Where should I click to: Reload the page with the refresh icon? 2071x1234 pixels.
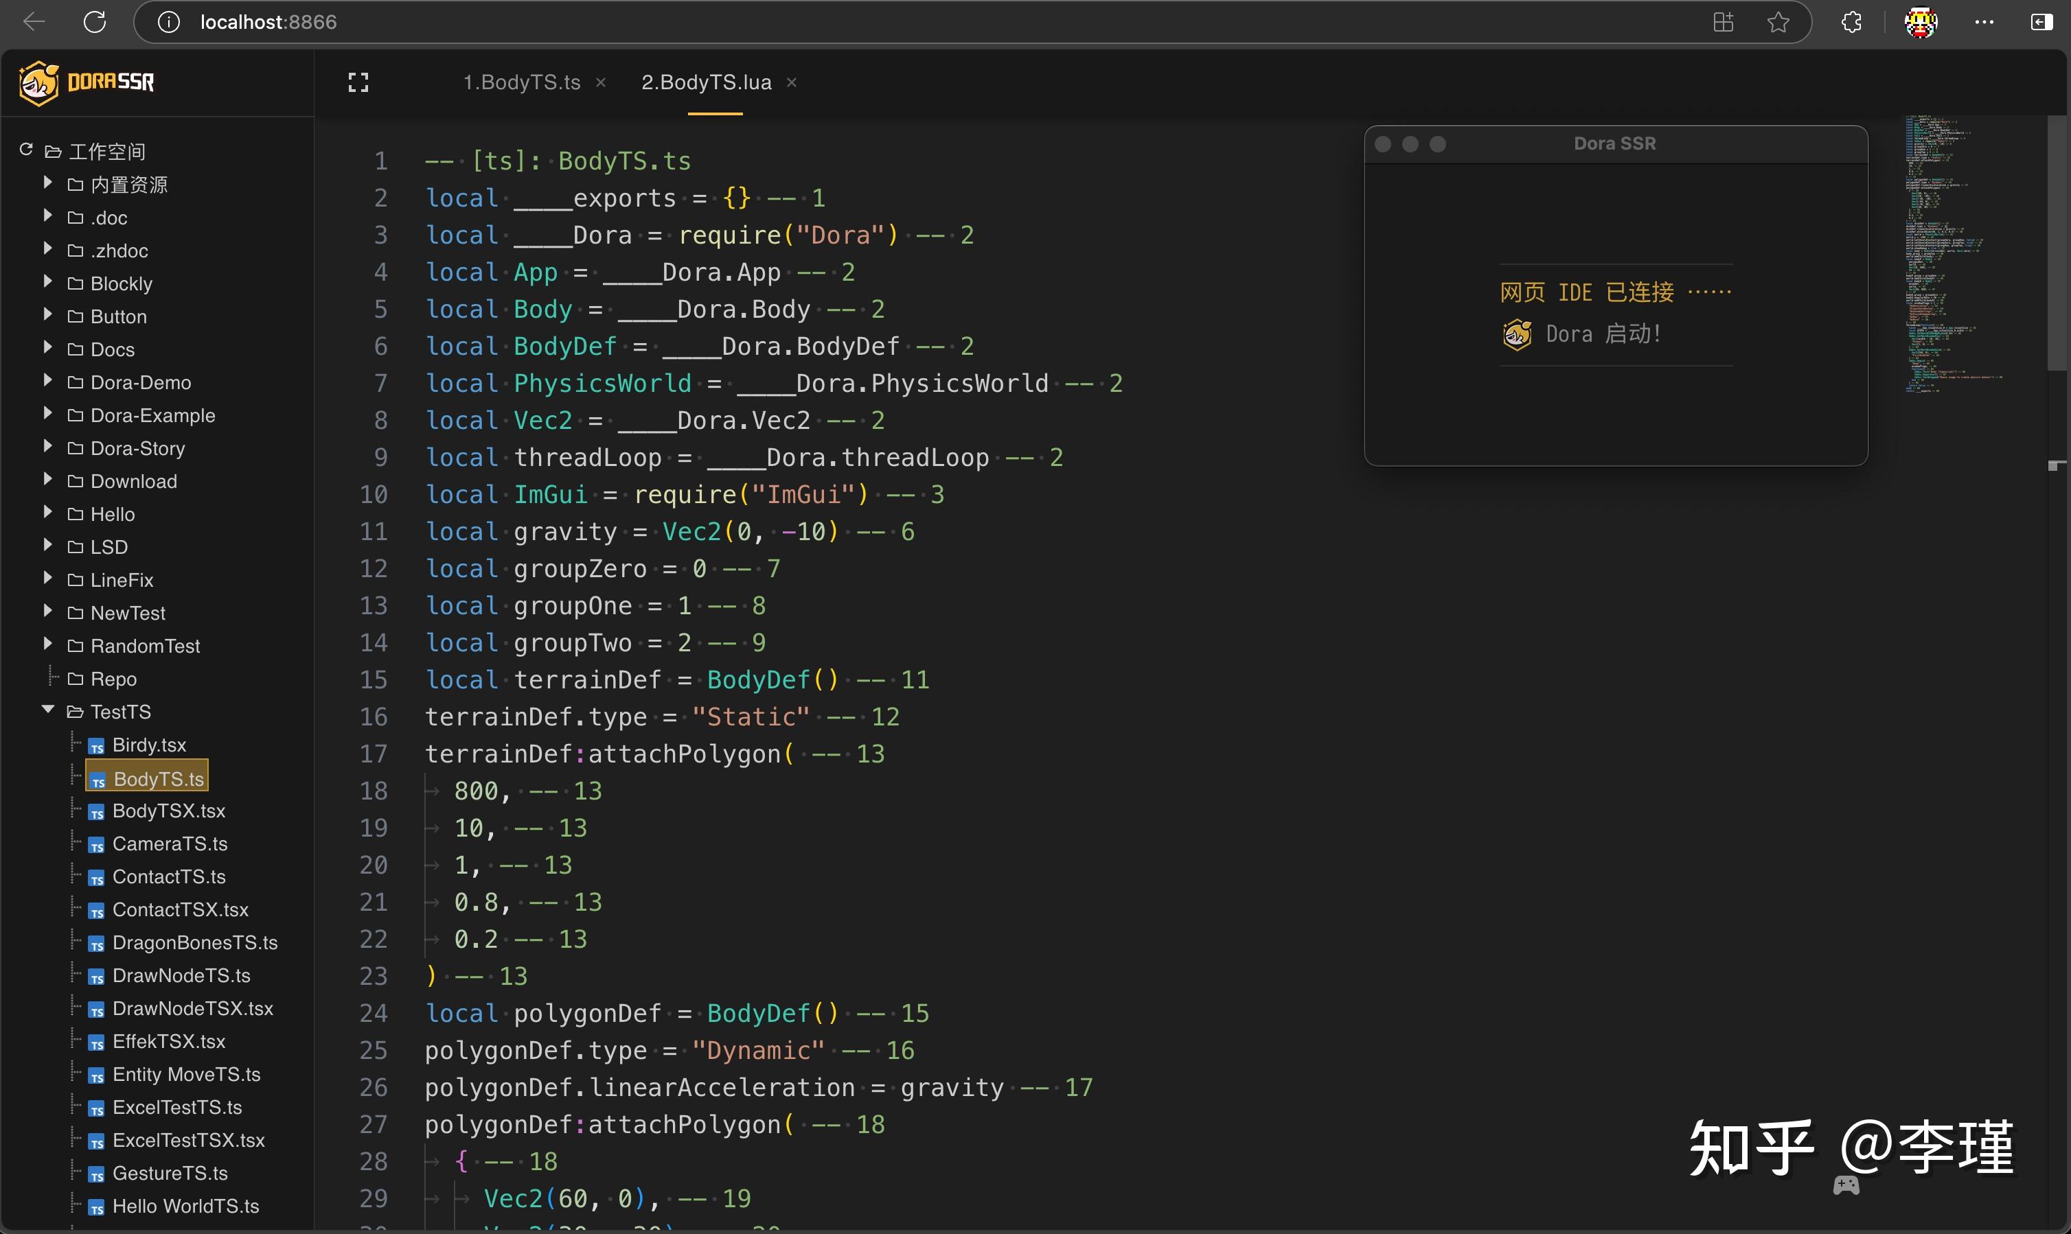[94, 22]
